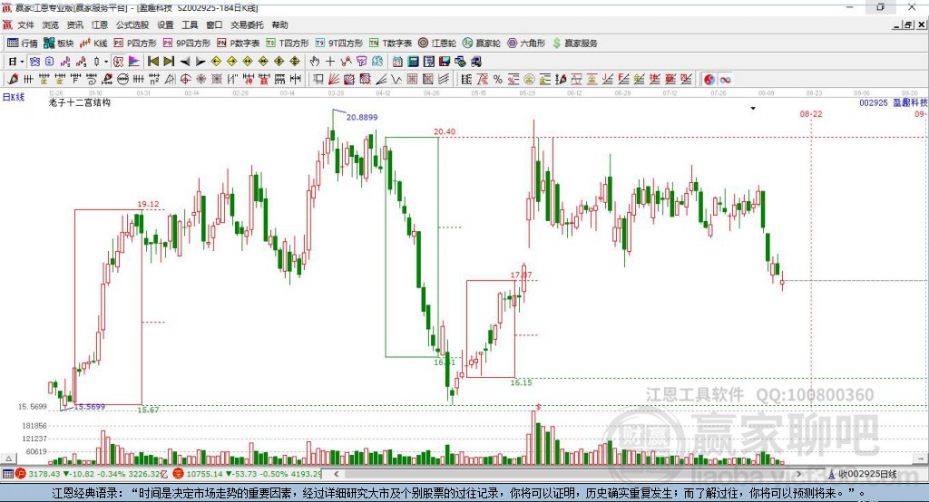Click the 08-22 date marker
929x502 pixels.
point(811,113)
